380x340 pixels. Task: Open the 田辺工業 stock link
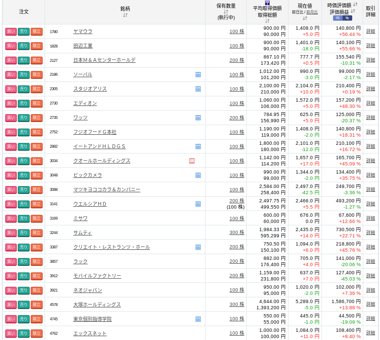click(x=83, y=46)
